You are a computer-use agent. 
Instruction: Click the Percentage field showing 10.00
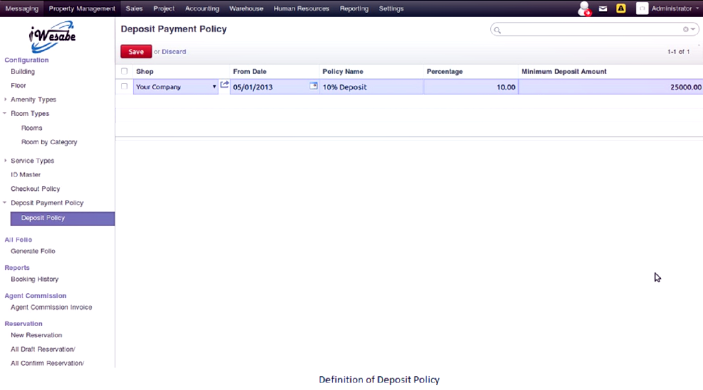tap(471, 87)
